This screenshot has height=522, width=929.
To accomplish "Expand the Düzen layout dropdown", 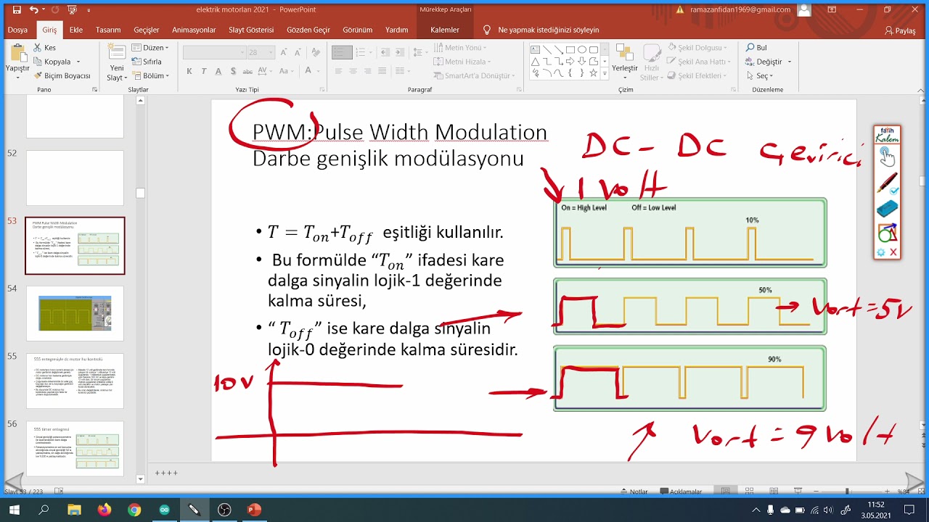I will click(150, 48).
